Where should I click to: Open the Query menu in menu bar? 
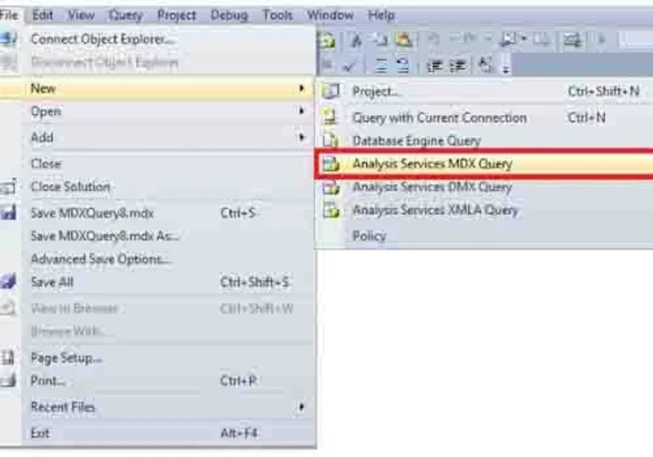pos(126,16)
